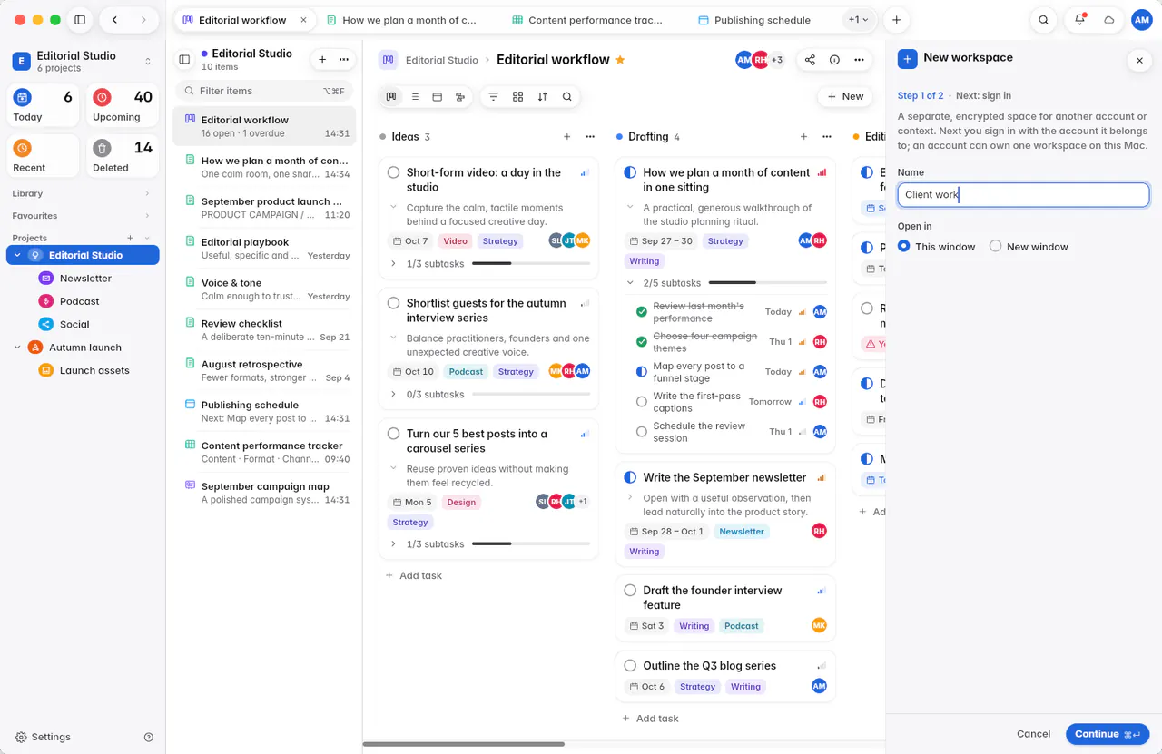Mark Short-form video task as complete
Viewport: 1162px width, 754px height.
coord(393,172)
